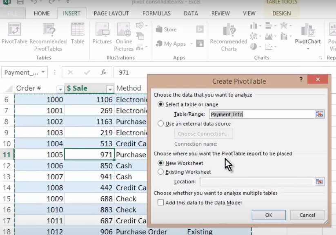The height and width of the screenshot is (235, 336).
Task: Click the Insert Function fx icon
Action: pos(104,72)
